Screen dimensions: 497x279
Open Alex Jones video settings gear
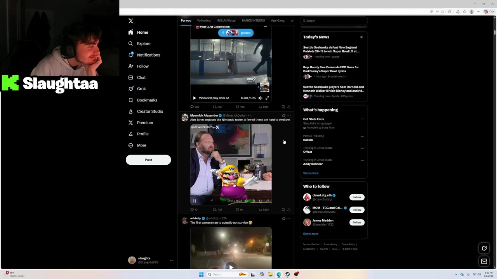pos(253,201)
